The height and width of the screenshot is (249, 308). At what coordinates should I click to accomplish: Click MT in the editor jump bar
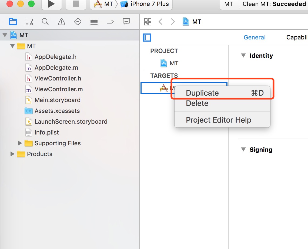click(x=192, y=22)
